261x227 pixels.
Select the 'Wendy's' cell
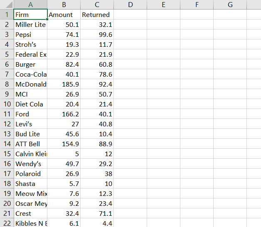(30, 164)
